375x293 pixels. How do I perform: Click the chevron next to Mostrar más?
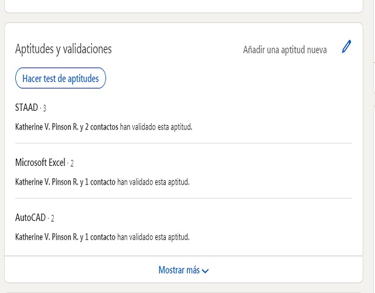(x=206, y=271)
